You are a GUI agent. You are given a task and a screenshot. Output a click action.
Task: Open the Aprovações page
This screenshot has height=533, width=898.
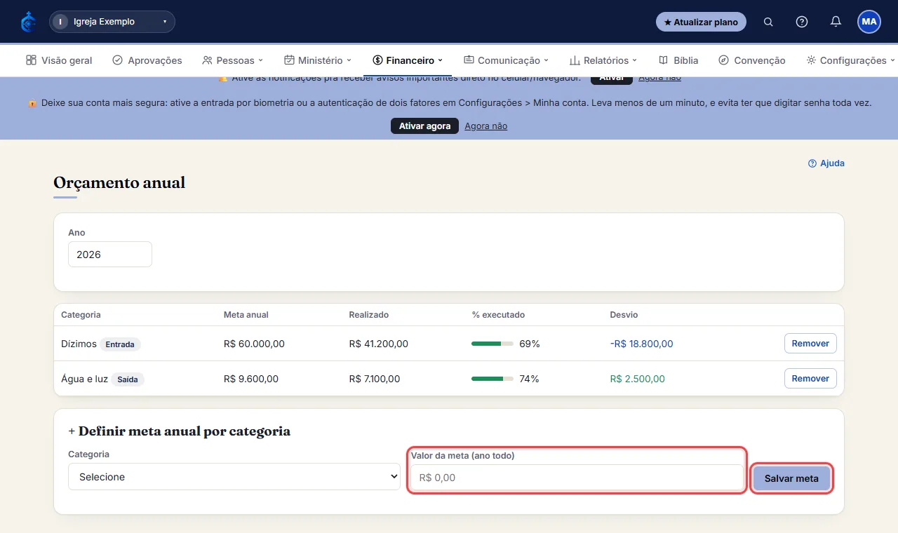pyautogui.click(x=147, y=60)
